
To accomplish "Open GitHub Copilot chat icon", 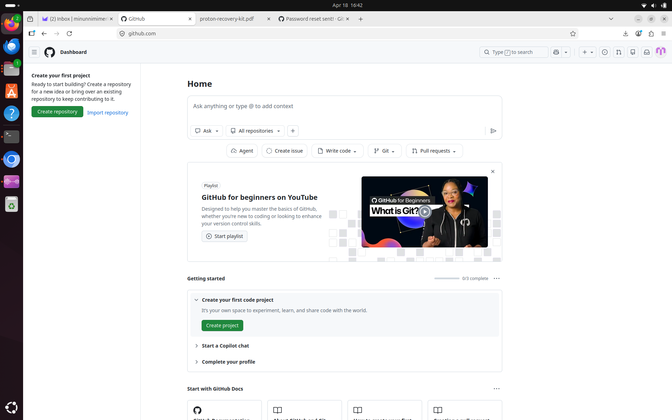I will (x=556, y=52).
